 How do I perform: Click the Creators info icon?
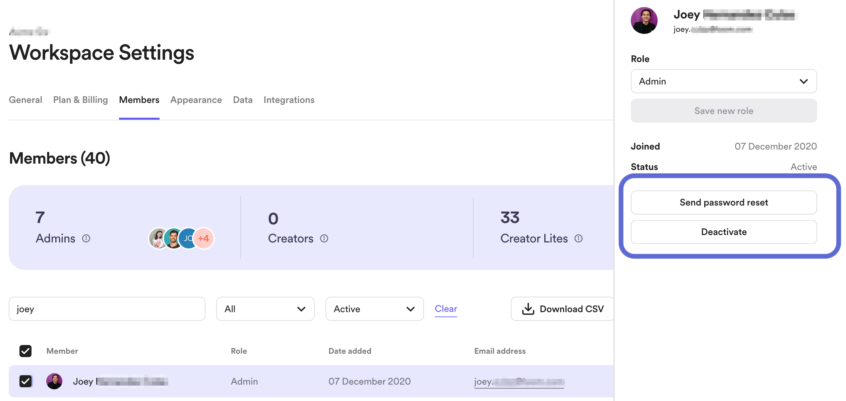pyautogui.click(x=324, y=238)
